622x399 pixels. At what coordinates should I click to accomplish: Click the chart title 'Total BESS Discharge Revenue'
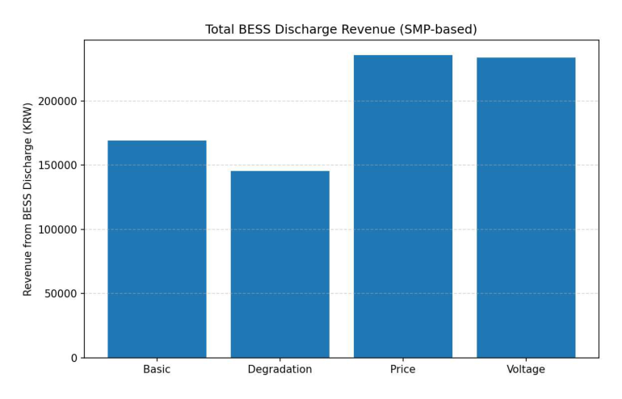point(341,30)
